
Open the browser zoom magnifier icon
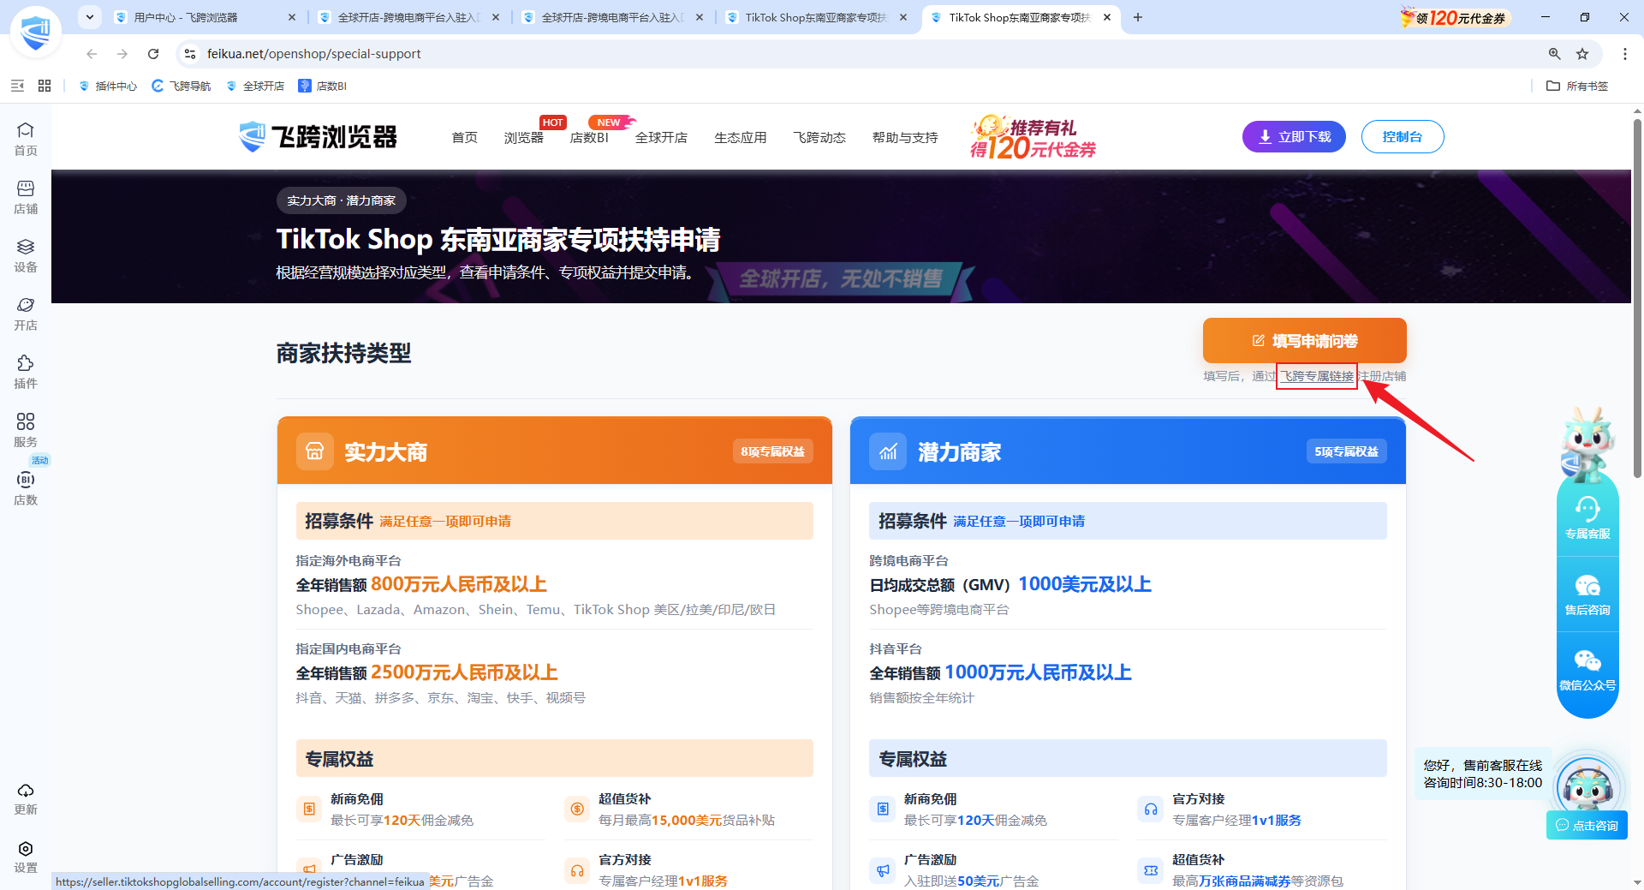click(1555, 54)
